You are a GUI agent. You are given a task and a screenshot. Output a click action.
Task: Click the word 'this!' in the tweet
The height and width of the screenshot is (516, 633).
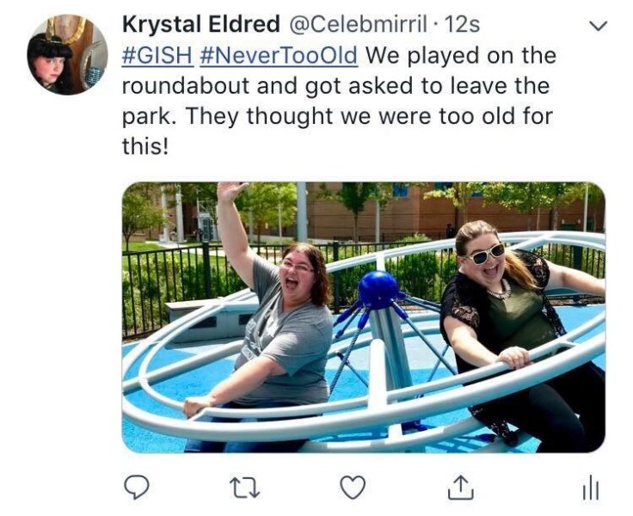145,145
